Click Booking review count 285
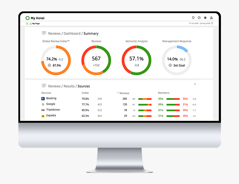239x184 pixels. tap(125, 99)
